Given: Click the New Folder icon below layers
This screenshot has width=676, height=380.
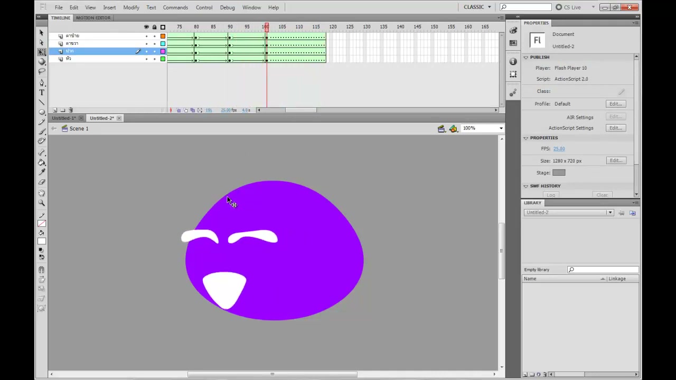Looking at the screenshot, I should click(x=62, y=110).
